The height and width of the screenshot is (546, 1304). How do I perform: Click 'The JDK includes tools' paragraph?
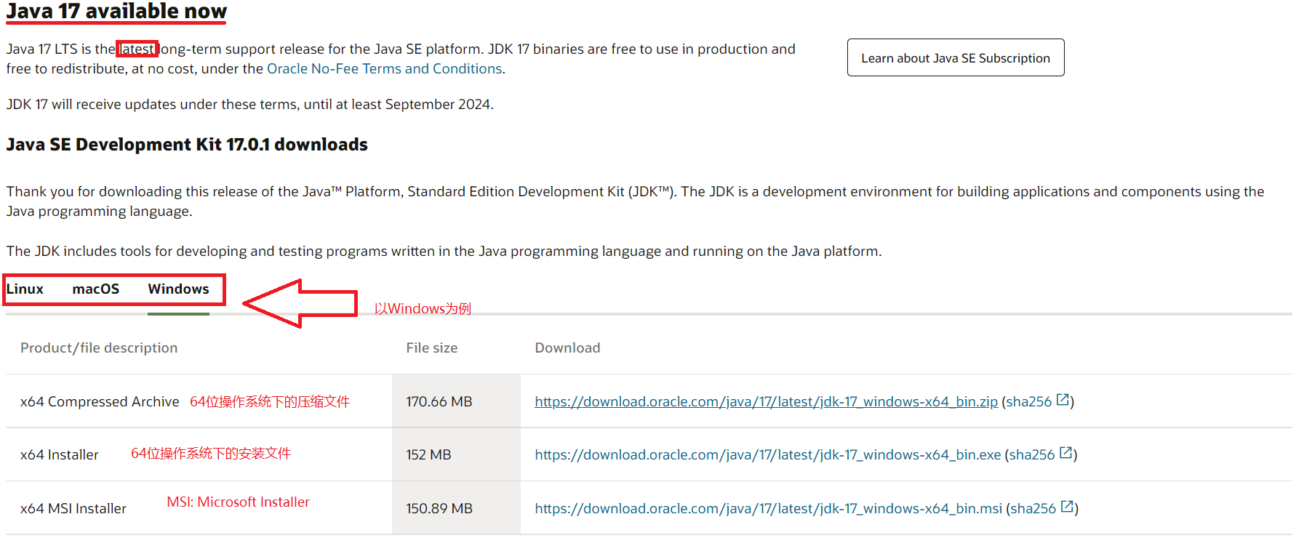click(x=444, y=251)
